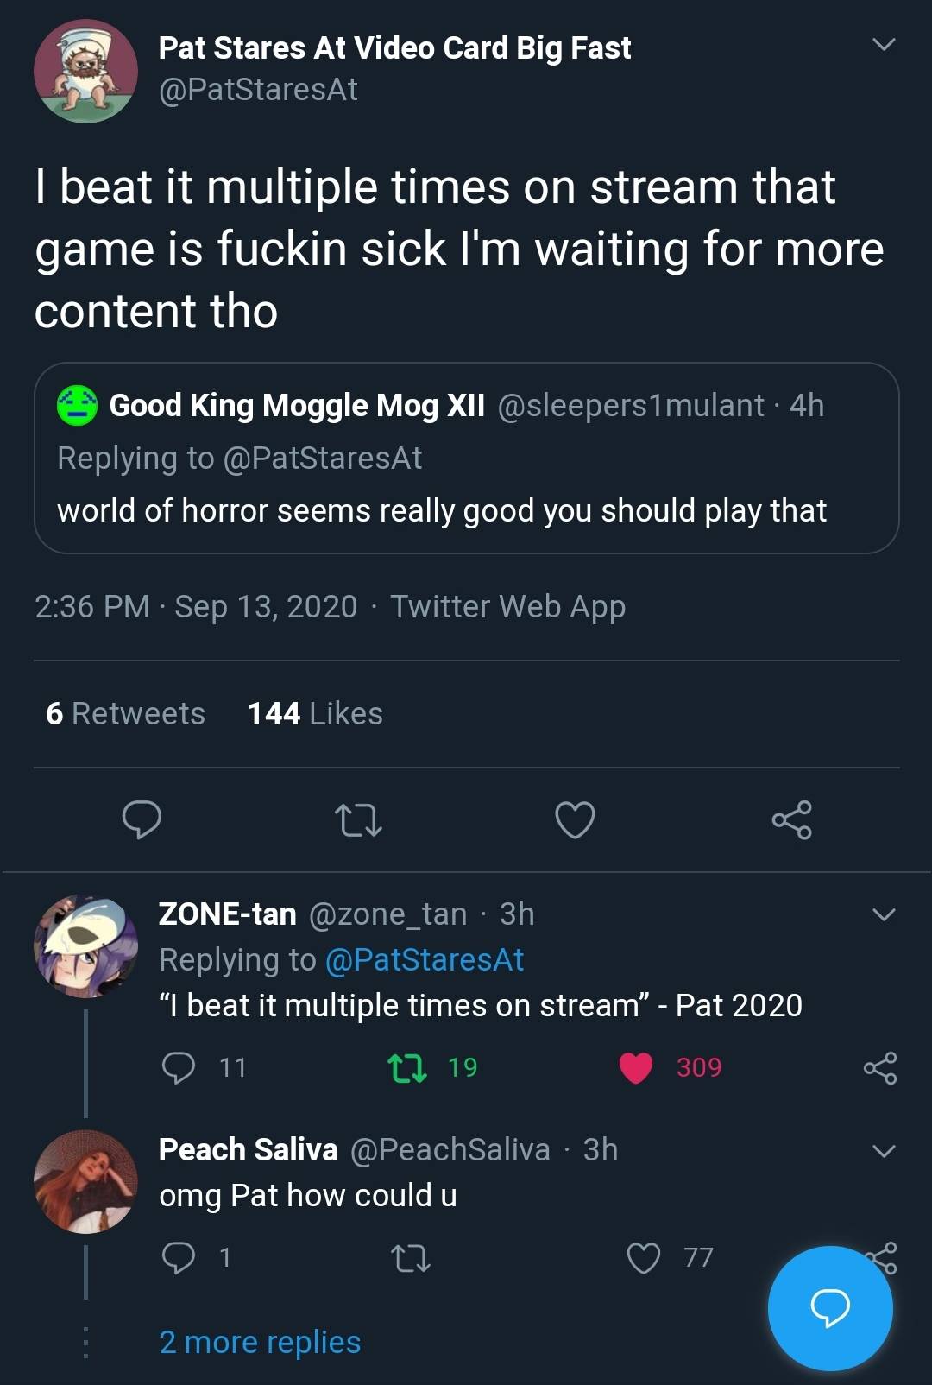Share the main Pat tweet
The height and width of the screenshot is (1385, 932).
791,819
